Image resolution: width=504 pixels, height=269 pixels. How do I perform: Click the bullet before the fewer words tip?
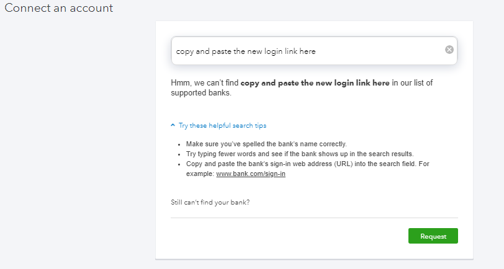point(179,154)
